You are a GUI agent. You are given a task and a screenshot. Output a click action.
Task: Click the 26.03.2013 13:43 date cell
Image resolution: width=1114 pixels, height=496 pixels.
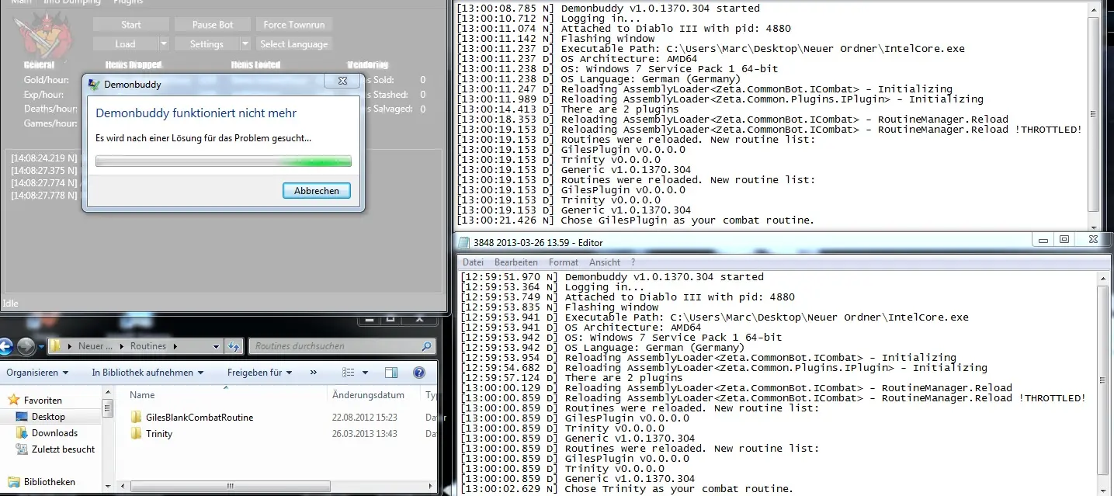[x=365, y=434]
